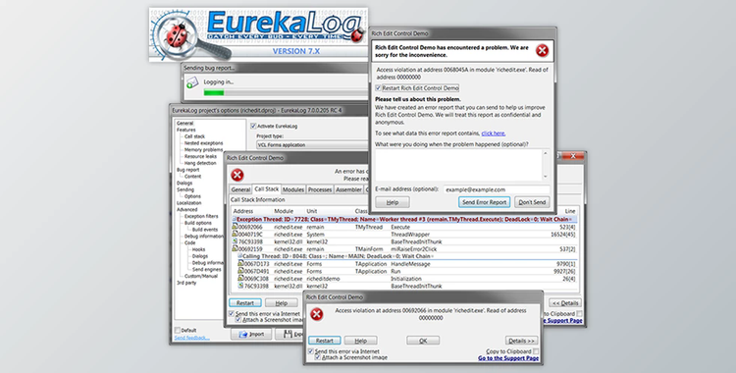This screenshot has height=373, width=736.
Task: Select Hang detection in the options tree
Action: click(200, 163)
